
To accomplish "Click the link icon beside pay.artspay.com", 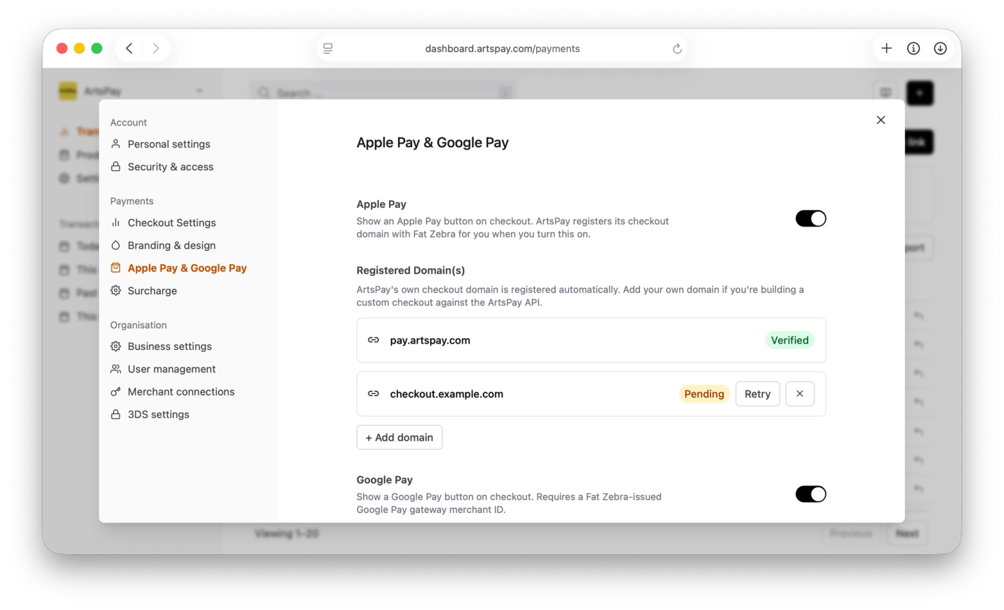I will pyautogui.click(x=374, y=340).
